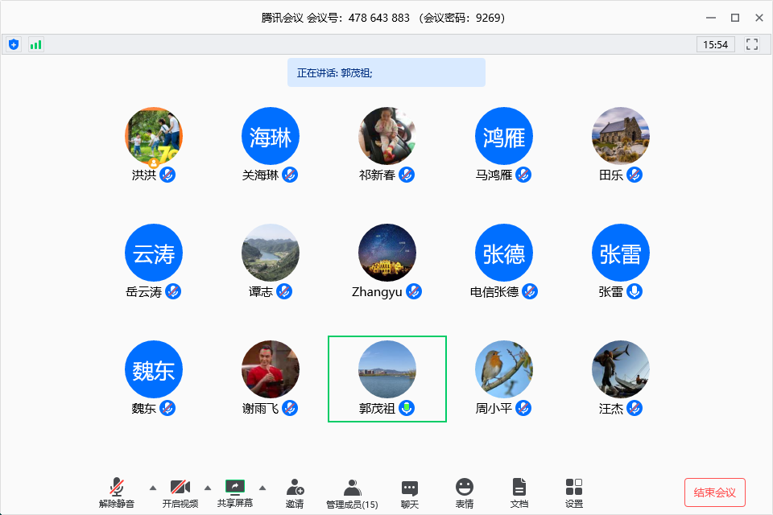
Task: Click 周小平's bird avatar
Action: pos(504,369)
